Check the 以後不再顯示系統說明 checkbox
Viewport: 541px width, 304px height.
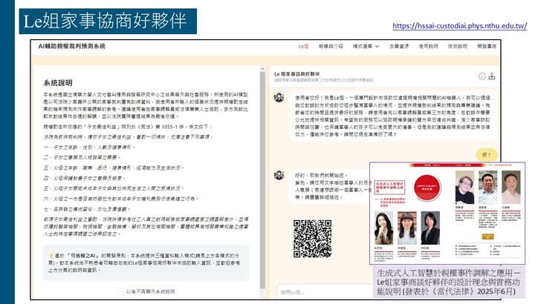coord(120,291)
